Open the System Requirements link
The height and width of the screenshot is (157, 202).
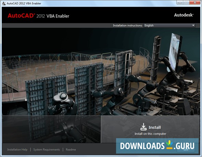coord(47,149)
